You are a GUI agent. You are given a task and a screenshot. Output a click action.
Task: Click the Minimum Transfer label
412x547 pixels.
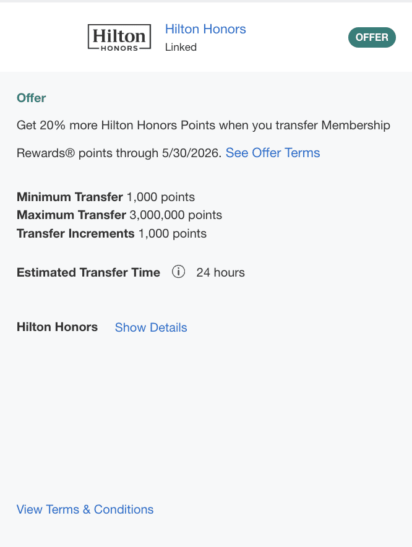(70, 197)
